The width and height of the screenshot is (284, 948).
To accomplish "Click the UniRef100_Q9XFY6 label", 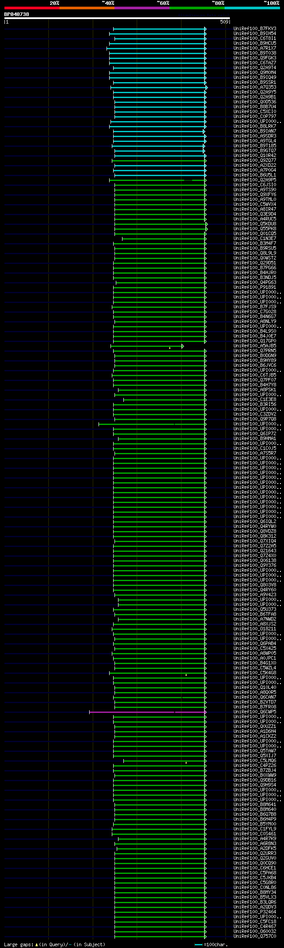I will (x=255, y=195).
